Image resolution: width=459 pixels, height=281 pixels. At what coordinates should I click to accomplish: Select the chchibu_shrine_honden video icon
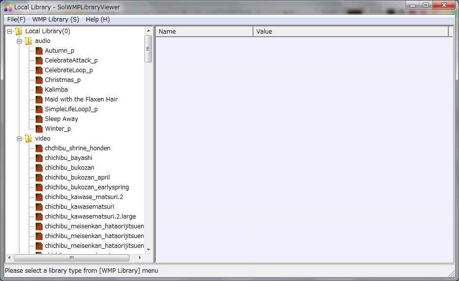(39, 148)
